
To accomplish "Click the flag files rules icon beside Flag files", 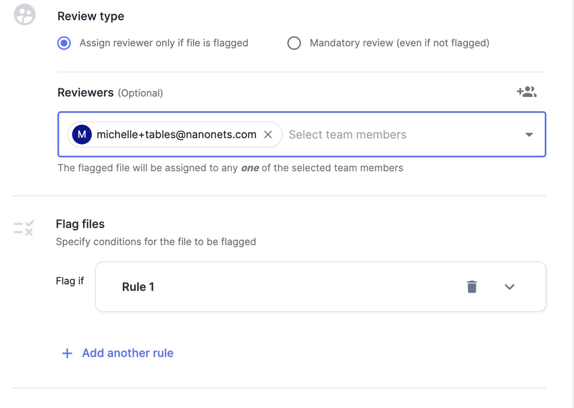I will tap(23, 228).
